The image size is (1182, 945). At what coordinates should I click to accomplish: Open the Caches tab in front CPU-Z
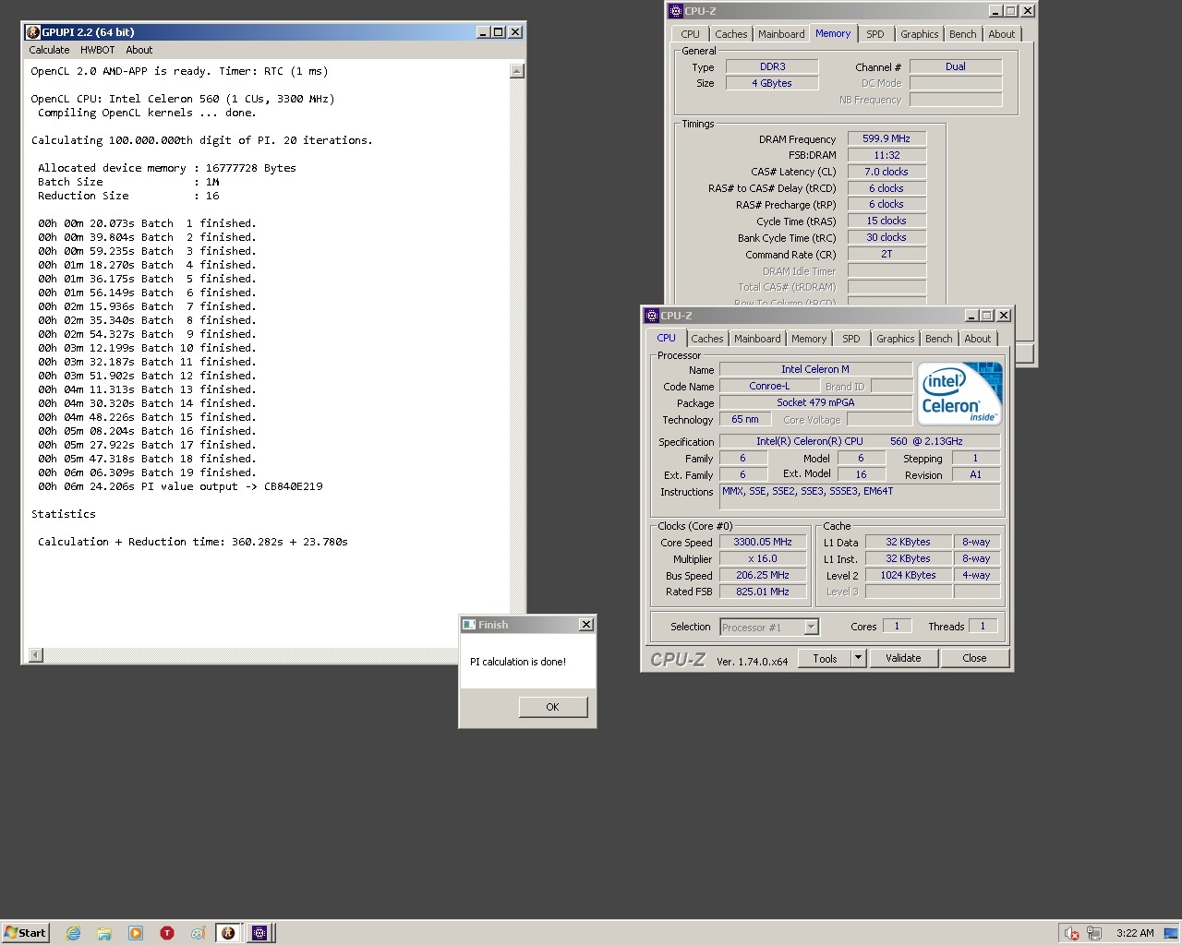click(x=707, y=339)
